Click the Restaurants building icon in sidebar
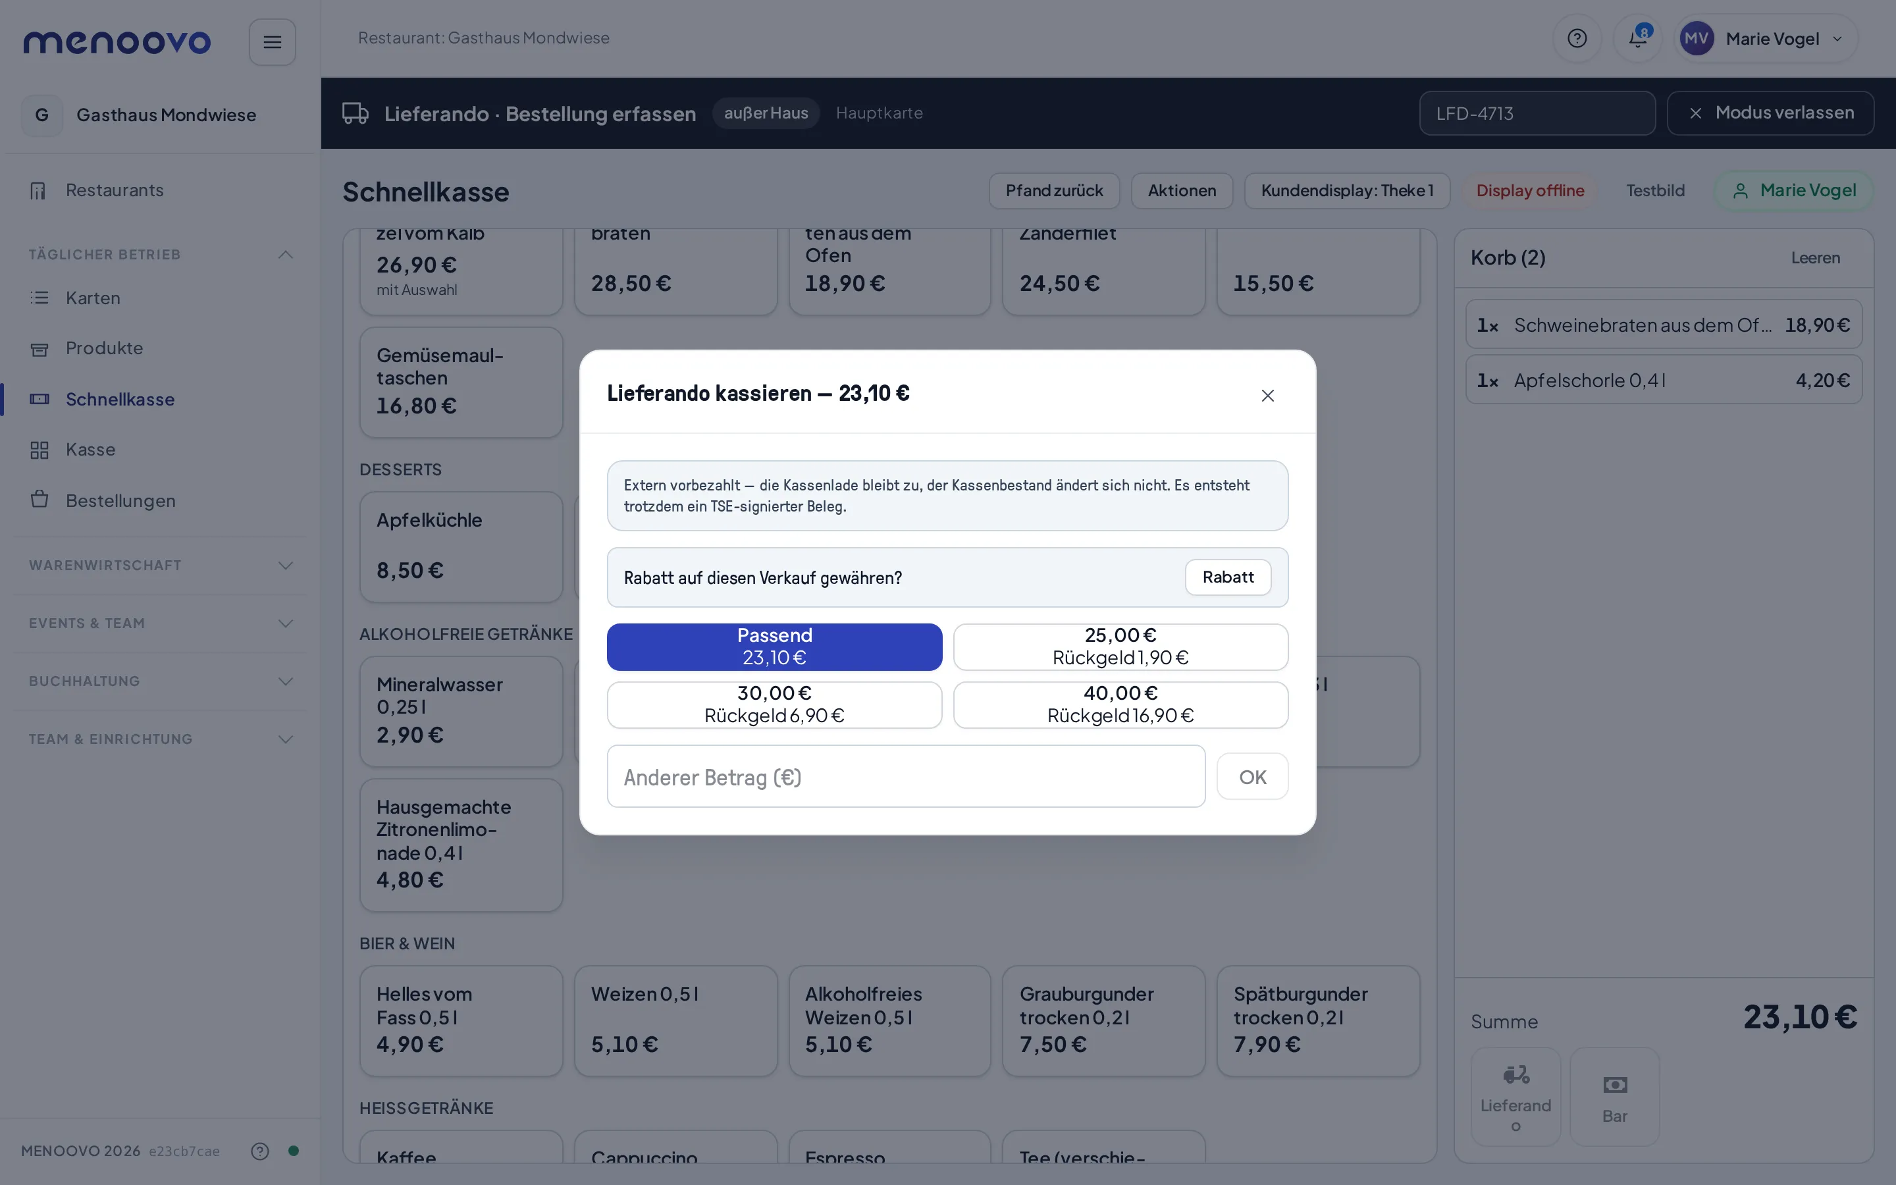1896x1185 pixels. tap(38, 190)
